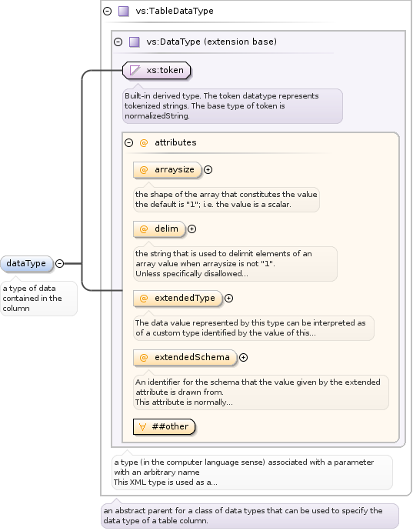This screenshot has height=531, width=413.
Task: Click the @ icon in the extendedType attribute
Action: click(x=144, y=299)
